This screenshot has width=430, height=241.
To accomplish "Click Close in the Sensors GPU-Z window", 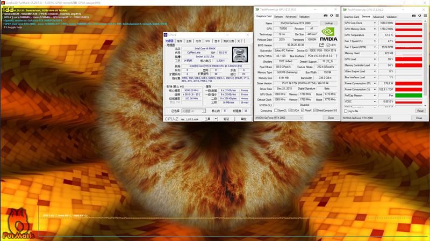I will (419, 118).
